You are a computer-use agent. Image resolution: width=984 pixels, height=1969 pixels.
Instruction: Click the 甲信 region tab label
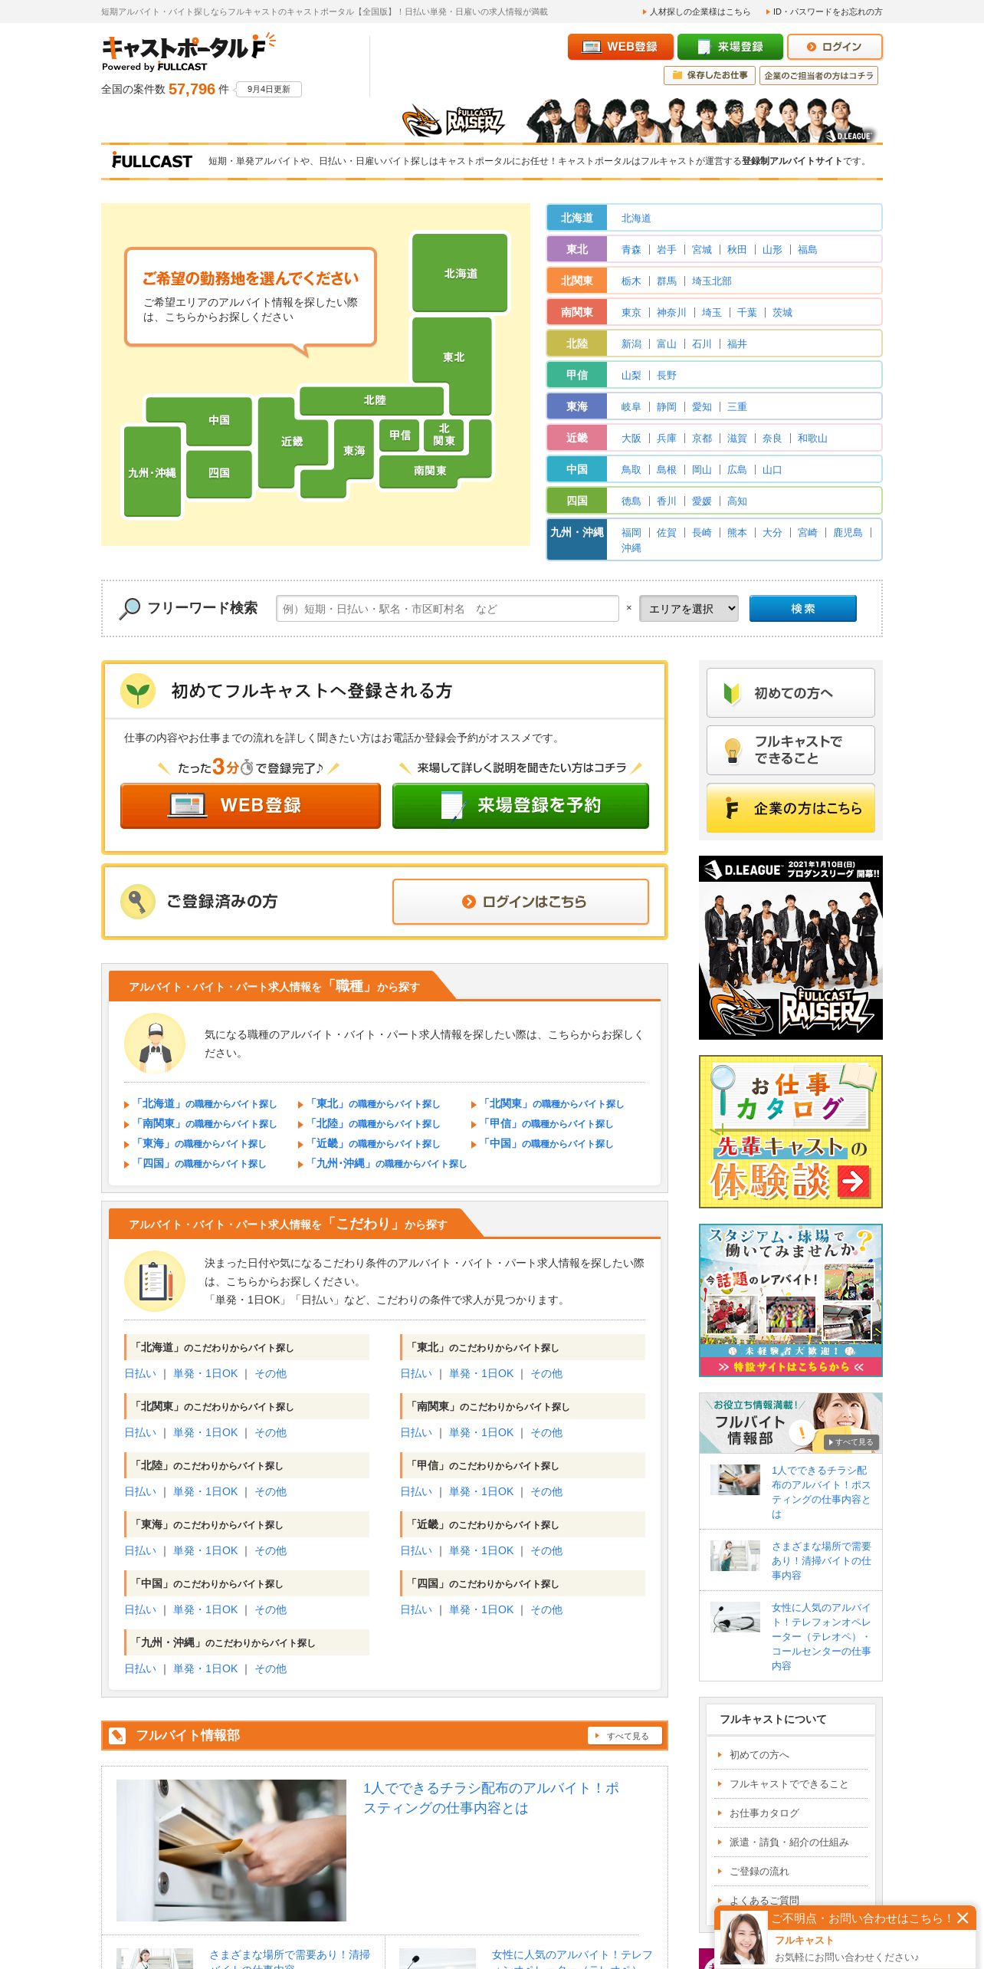click(576, 375)
